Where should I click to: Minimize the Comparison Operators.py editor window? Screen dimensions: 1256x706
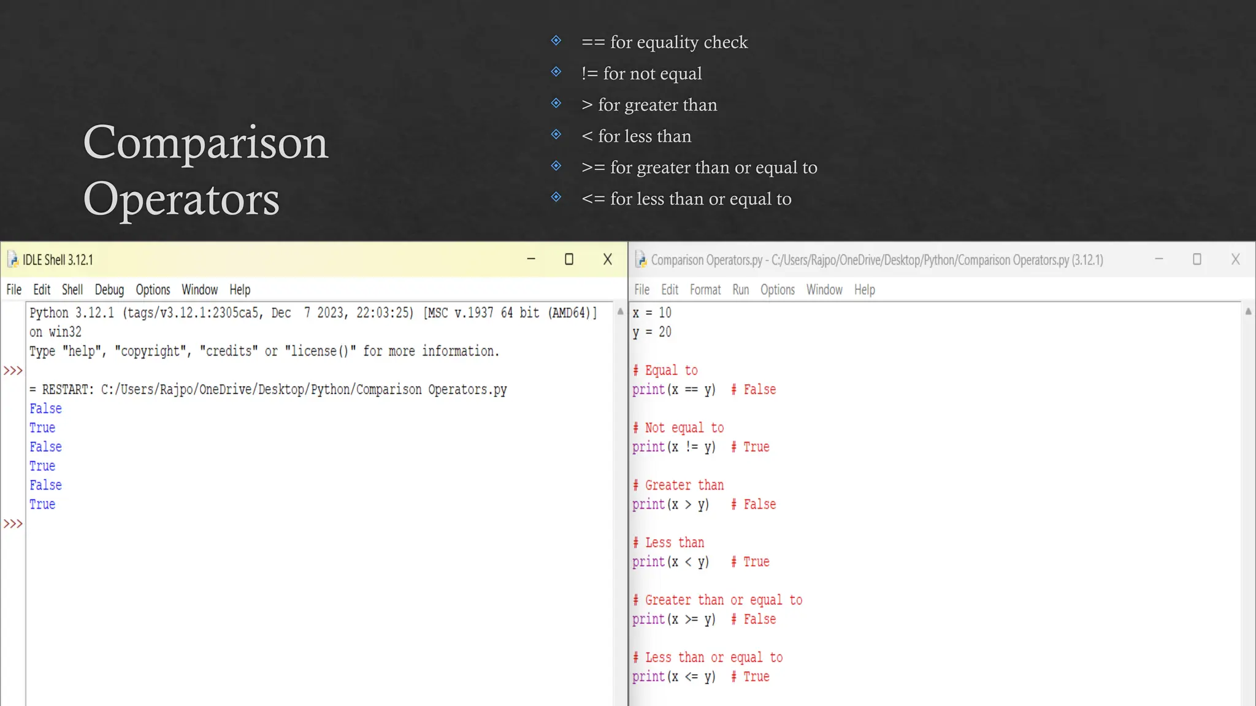(1158, 259)
